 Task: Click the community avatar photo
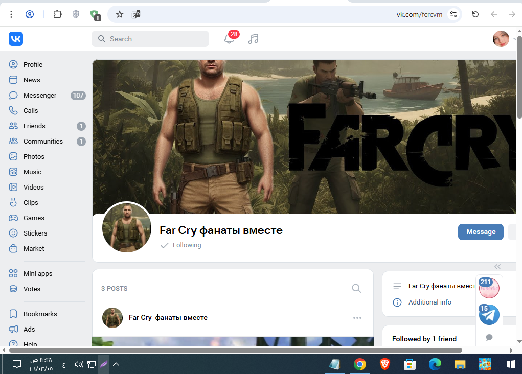126,228
